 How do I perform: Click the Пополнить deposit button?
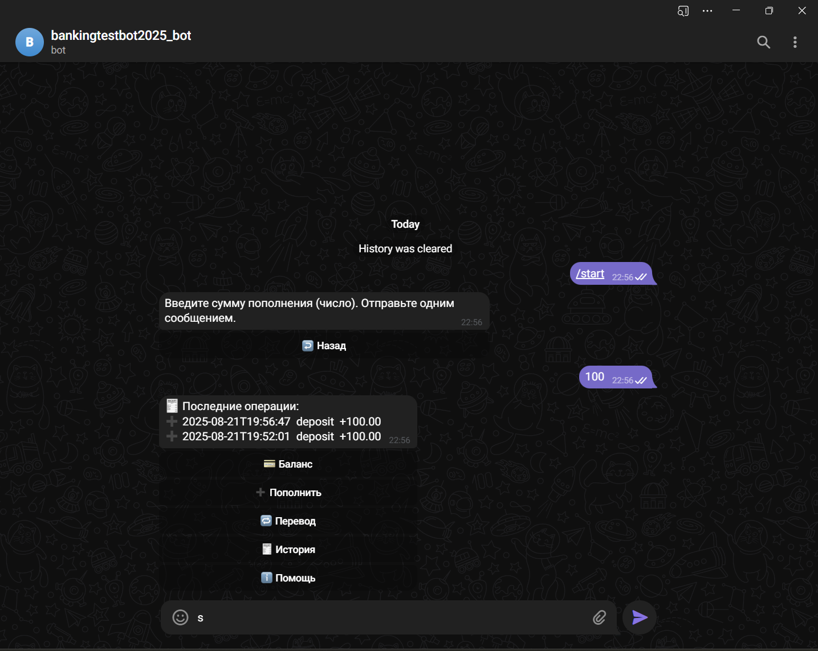[288, 493]
